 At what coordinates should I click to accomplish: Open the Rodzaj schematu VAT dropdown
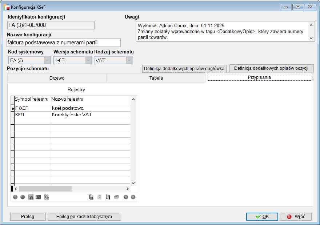pos(129,60)
